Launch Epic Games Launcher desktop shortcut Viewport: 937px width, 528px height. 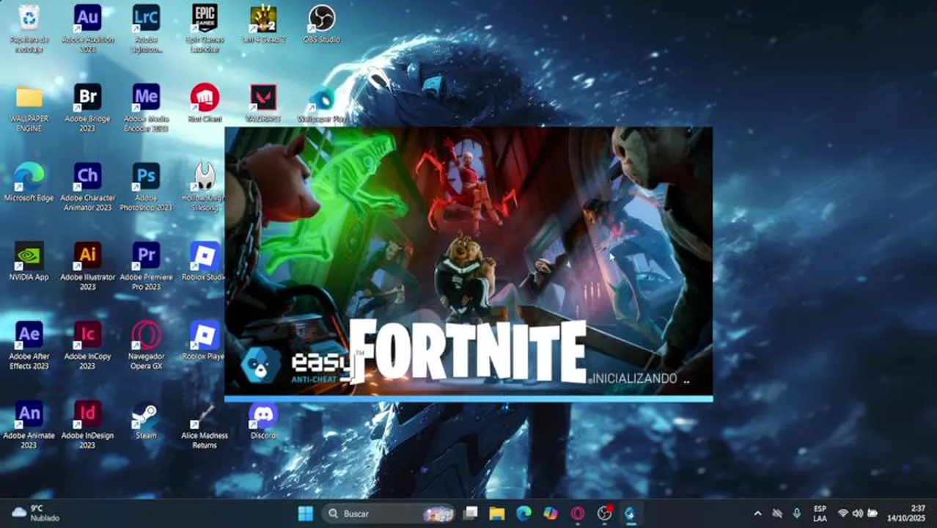coord(205,28)
